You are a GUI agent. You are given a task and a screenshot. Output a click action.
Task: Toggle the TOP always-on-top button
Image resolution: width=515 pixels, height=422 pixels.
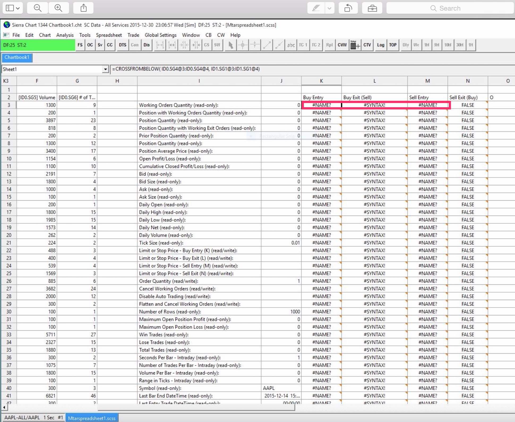tap(393, 45)
